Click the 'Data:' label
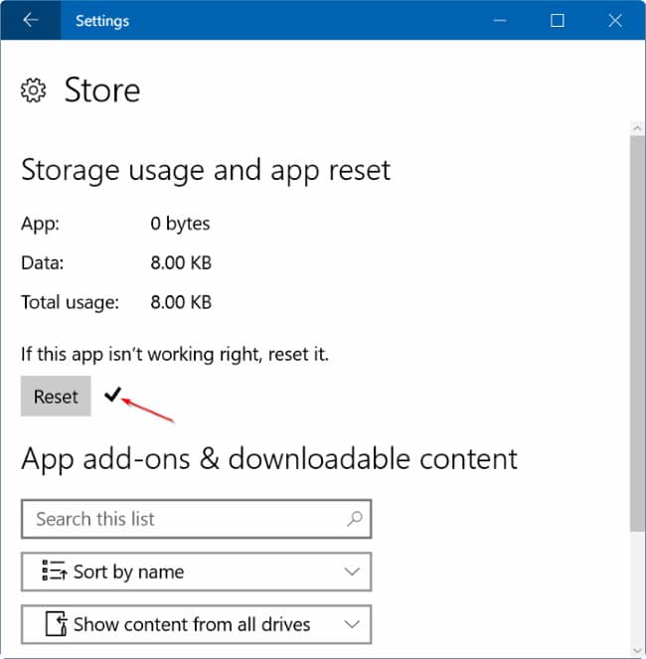646x659 pixels. click(43, 263)
